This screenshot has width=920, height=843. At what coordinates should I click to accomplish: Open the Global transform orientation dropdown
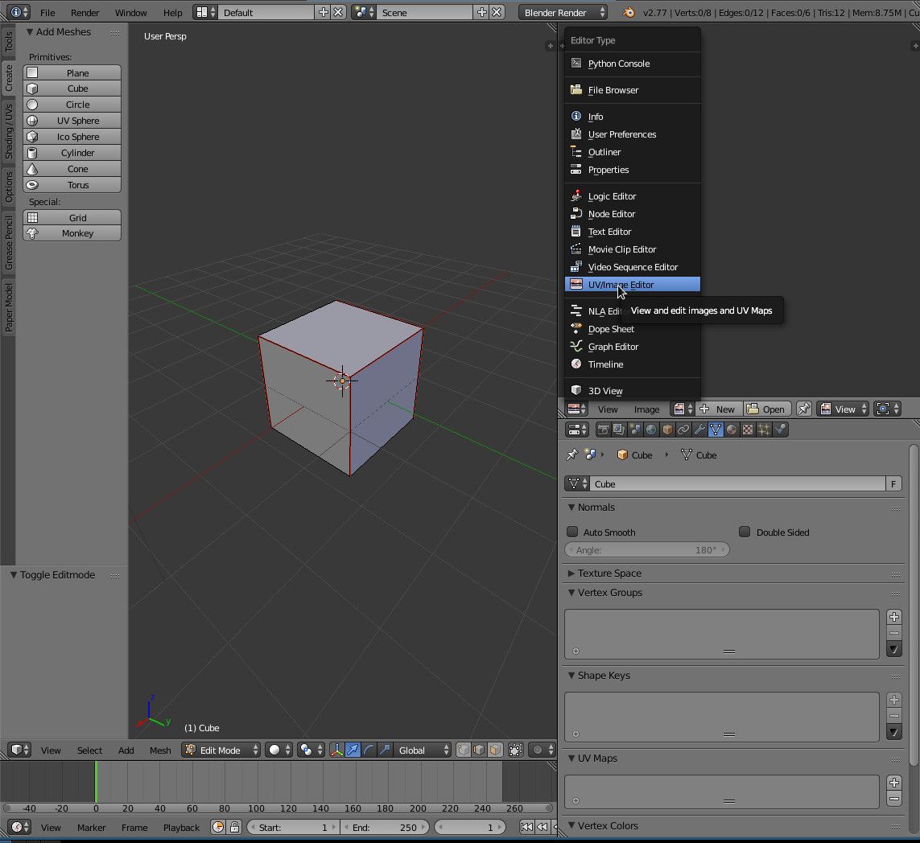click(423, 750)
